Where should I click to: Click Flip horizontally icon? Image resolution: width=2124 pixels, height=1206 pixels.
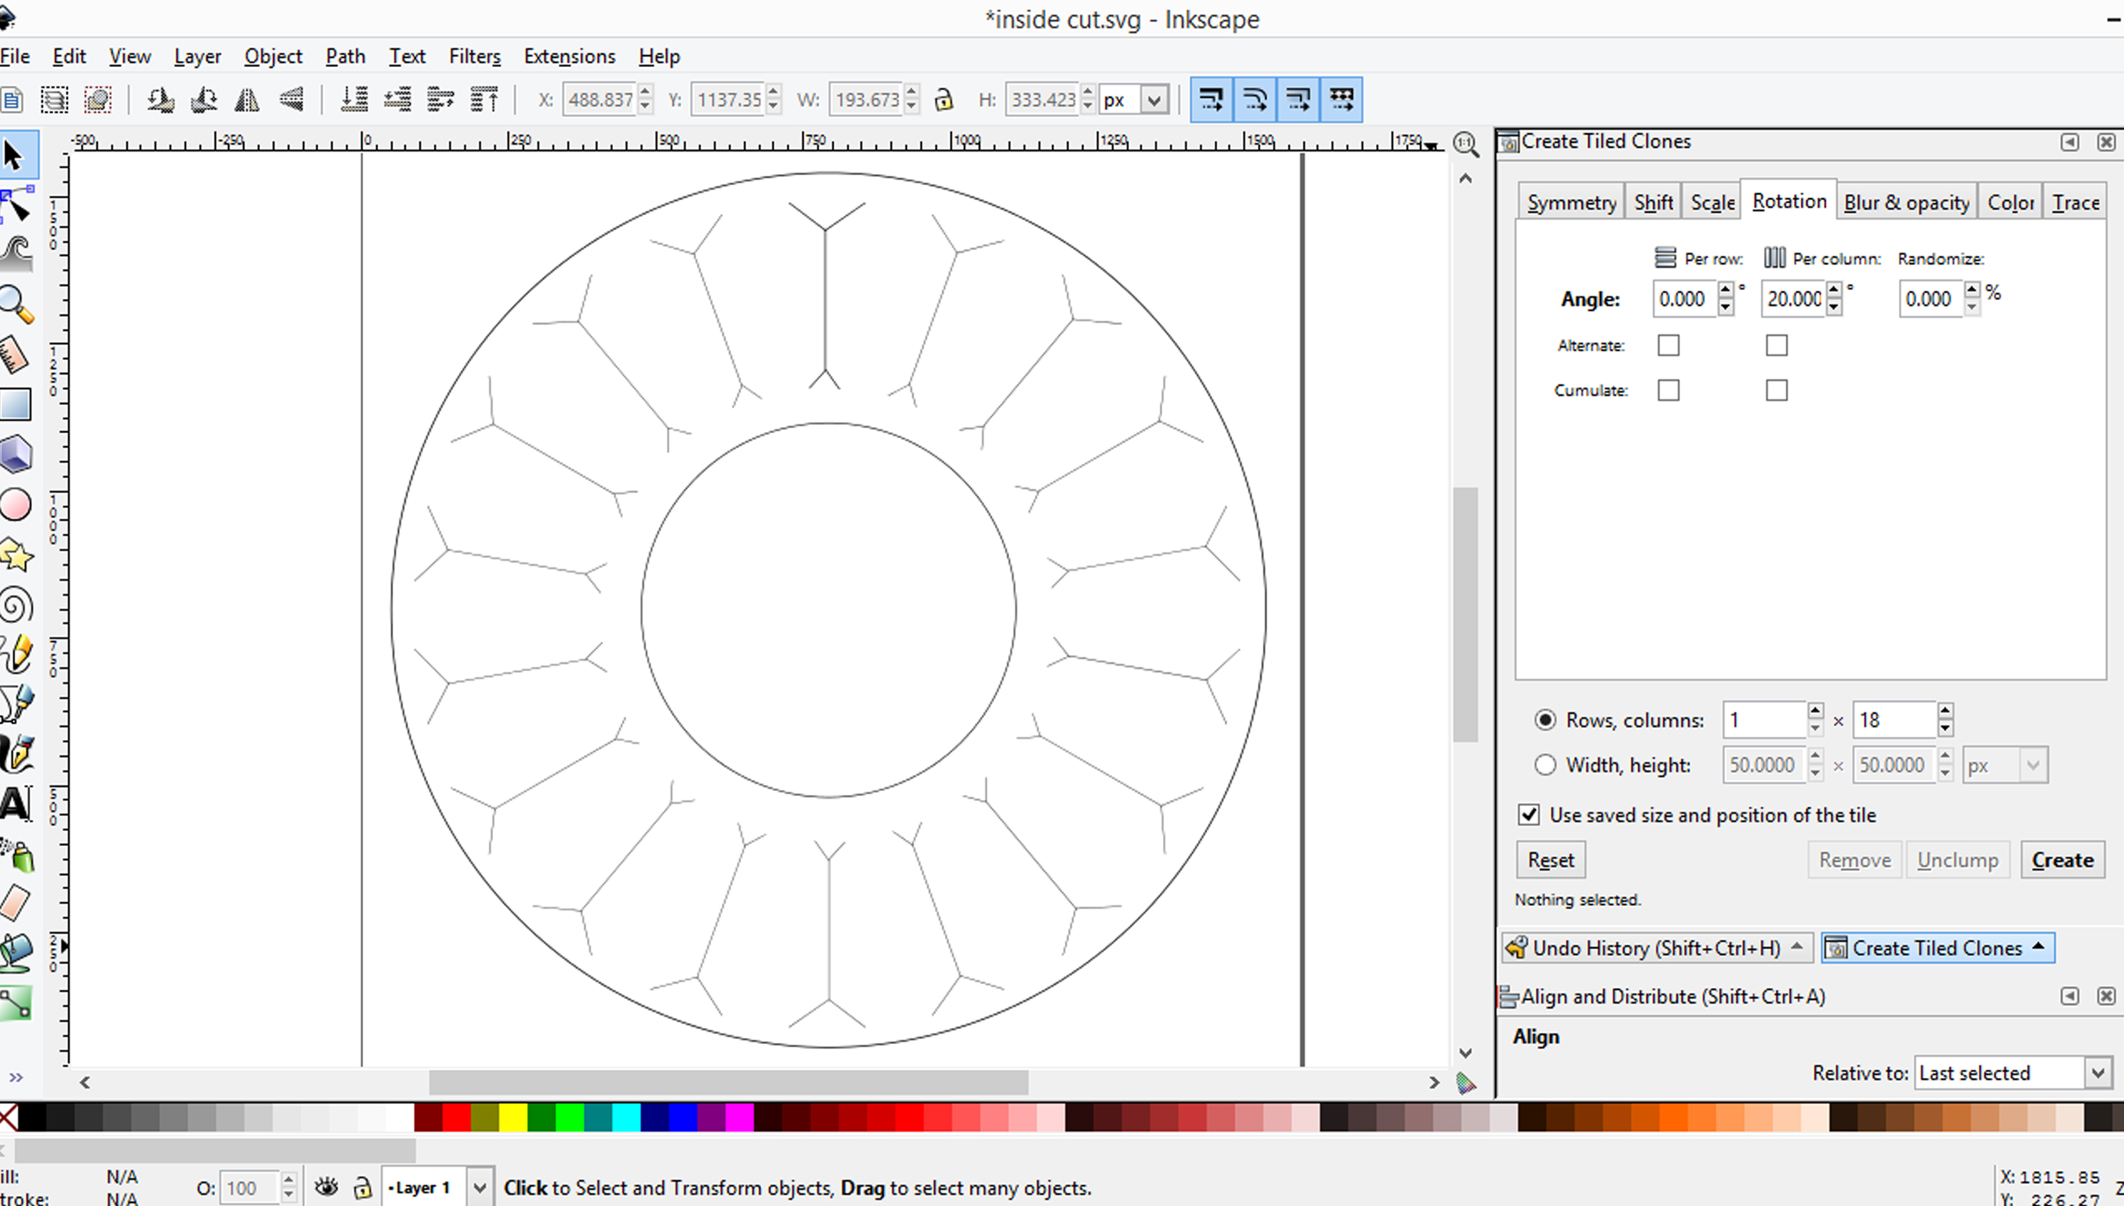[247, 99]
